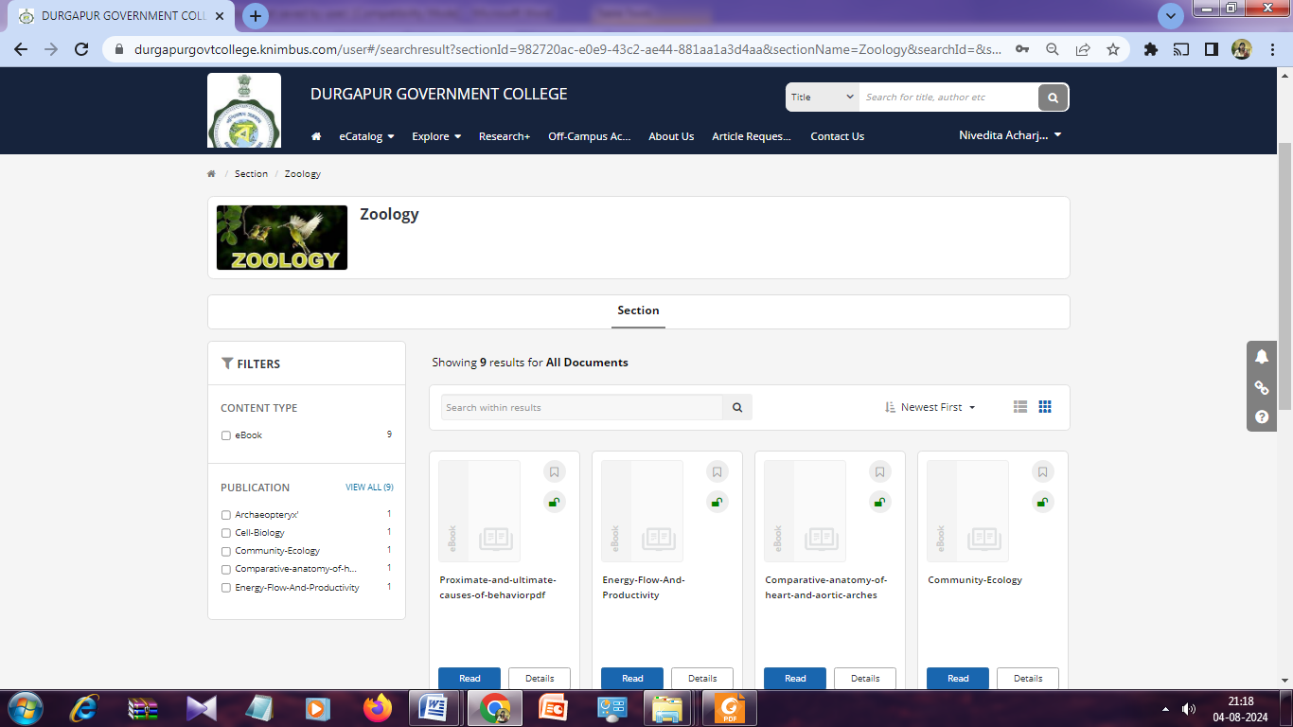Expand the Title search type dropdown
This screenshot has width=1293, height=727.
[822, 98]
